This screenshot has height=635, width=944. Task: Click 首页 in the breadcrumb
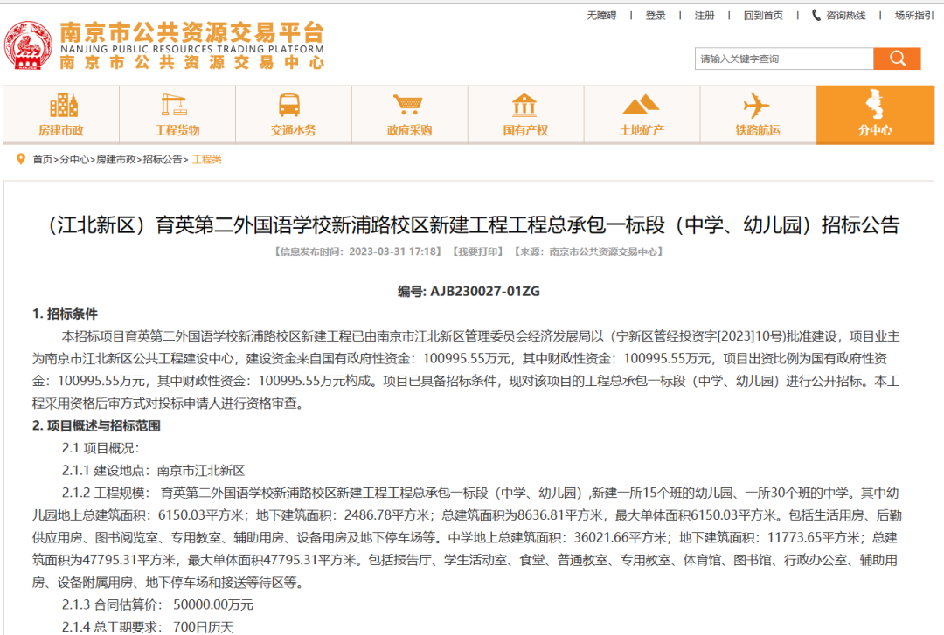pyautogui.click(x=43, y=160)
